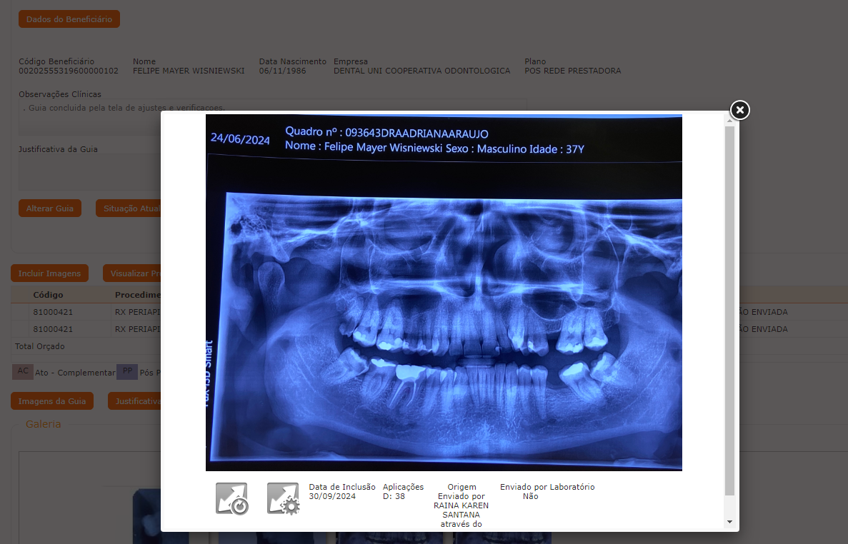Open Dados do Beneficiário button
The height and width of the screenshot is (544, 848).
(69, 19)
